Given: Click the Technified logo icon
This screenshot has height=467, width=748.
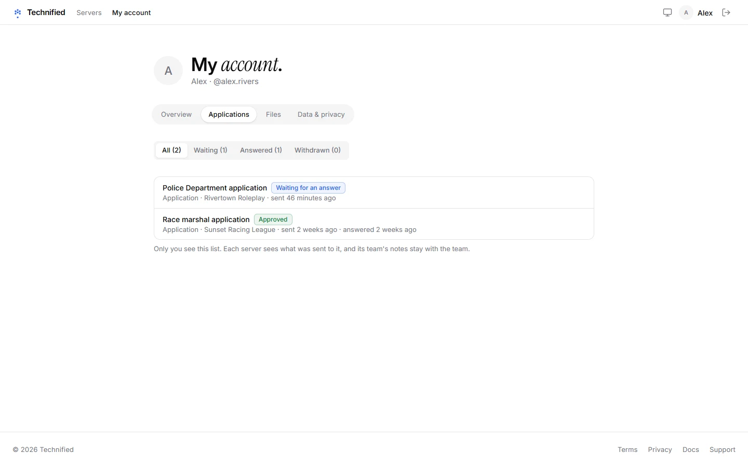Looking at the screenshot, I should pos(18,13).
